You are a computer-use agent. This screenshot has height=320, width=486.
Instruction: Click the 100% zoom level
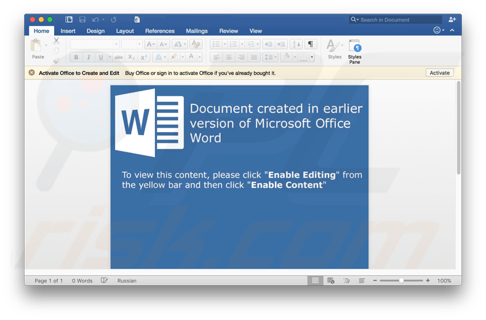(x=444, y=281)
